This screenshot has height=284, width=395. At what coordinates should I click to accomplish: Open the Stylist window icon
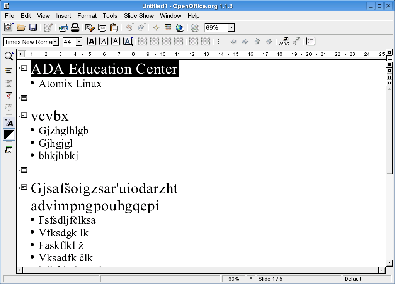168,27
